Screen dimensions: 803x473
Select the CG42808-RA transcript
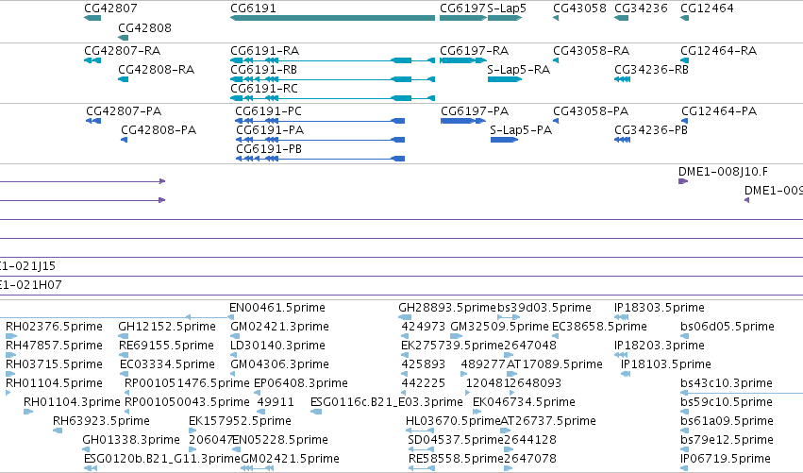123,79
